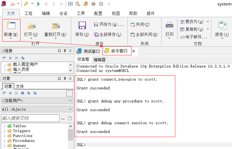Switch to the 测试窗口 window tab
232x149 pixels.
[x=88, y=51]
